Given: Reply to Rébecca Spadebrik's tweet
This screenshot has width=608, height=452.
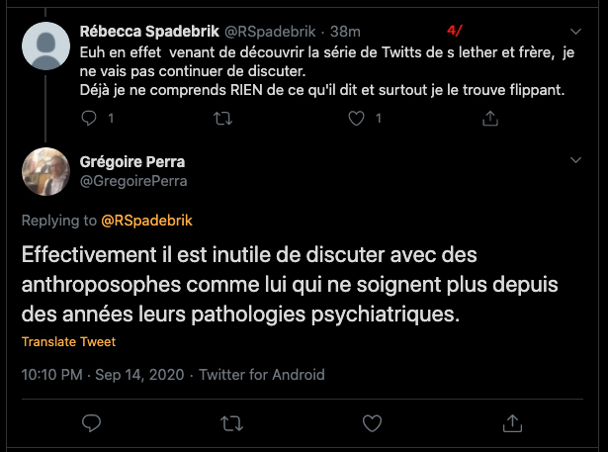Looking at the screenshot, I should pyautogui.click(x=91, y=118).
